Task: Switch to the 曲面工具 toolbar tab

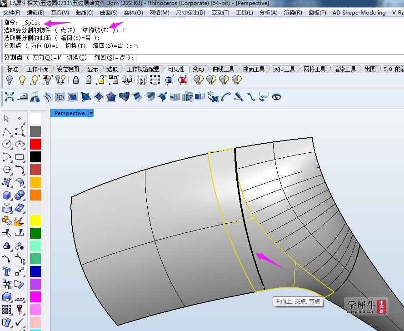Action: coord(254,69)
